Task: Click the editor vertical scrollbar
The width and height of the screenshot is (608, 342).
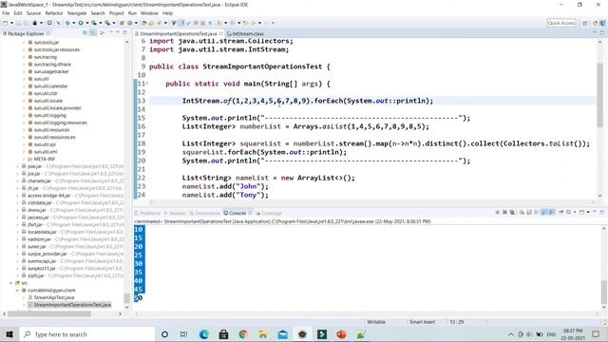Action: point(600,95)
